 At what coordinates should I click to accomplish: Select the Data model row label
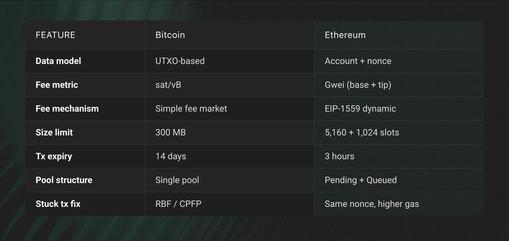[58, 61]
